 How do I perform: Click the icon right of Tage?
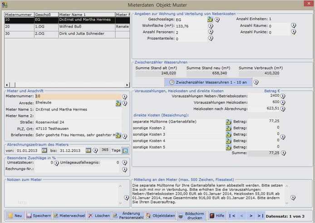pos(125,150)
